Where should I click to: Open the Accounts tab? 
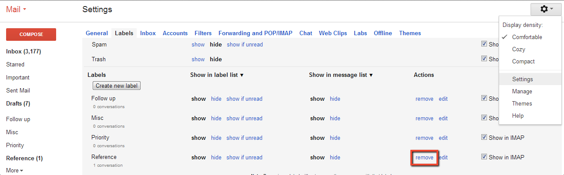tap(175, 33)
